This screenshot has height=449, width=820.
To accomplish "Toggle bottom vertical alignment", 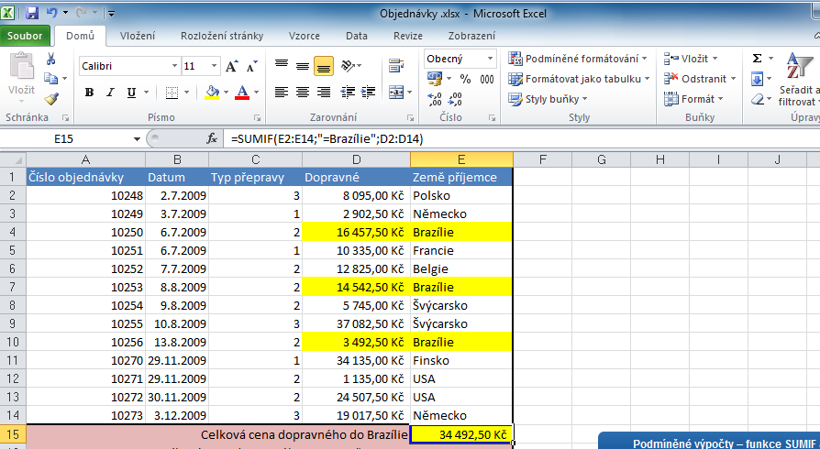I will click(x=324, y=66).
